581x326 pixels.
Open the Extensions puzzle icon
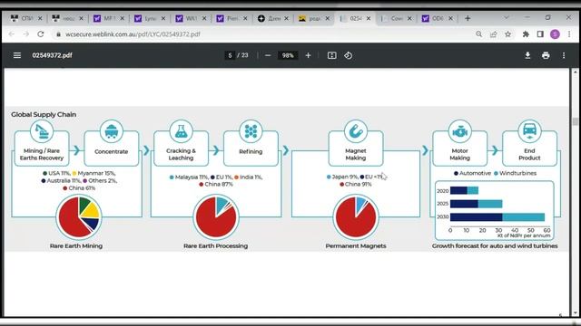526,34
